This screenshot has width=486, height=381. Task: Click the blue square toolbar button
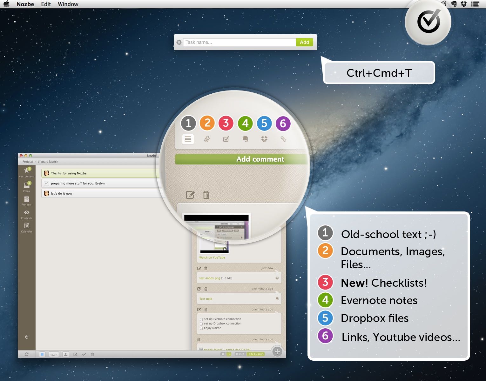42,354
